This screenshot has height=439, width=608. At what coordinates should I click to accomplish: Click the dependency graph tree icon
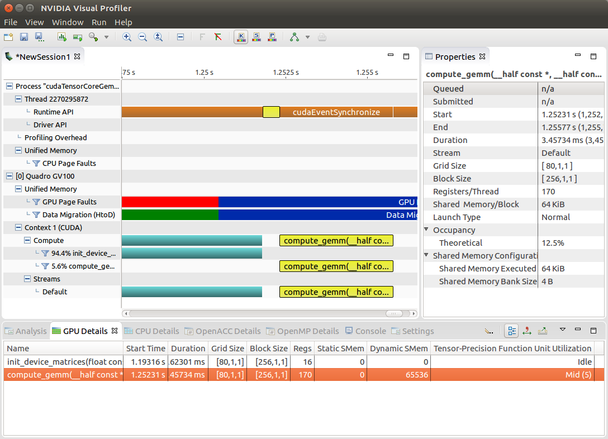pos(294,37)
